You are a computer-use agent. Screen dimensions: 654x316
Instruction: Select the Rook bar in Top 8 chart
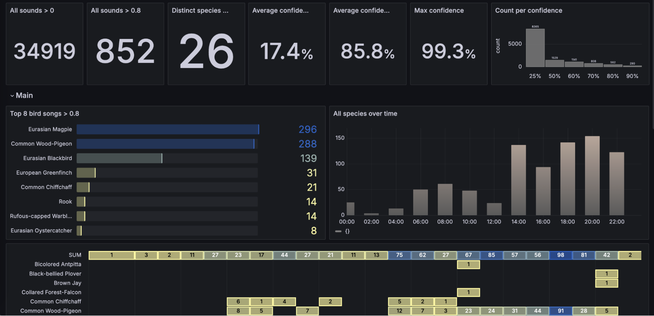pos(81,202)
